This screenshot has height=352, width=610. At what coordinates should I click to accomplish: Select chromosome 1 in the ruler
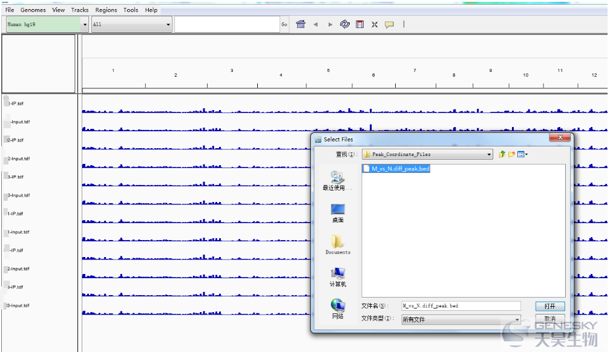(x=113, y=71)
